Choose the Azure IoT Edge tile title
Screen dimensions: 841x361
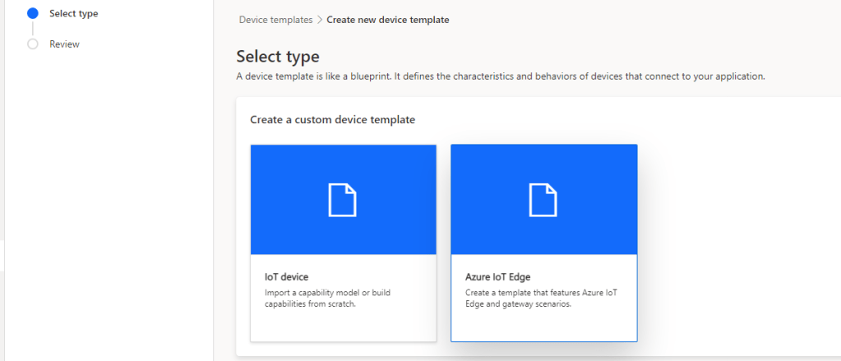498,277
